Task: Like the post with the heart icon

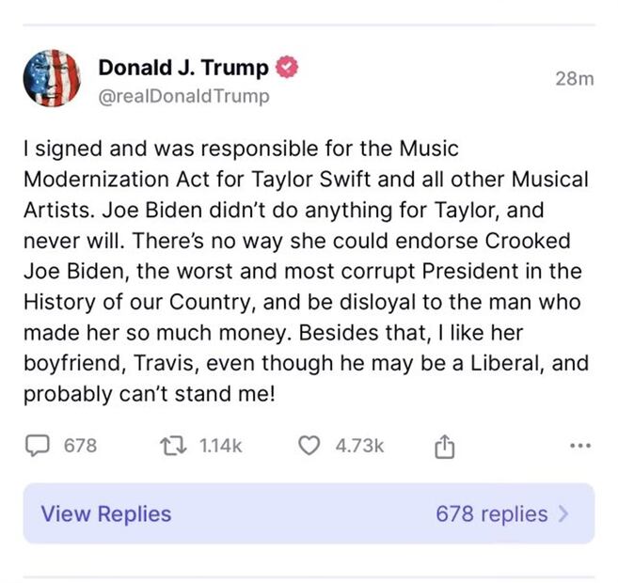Action: click(x=309, y=446)
